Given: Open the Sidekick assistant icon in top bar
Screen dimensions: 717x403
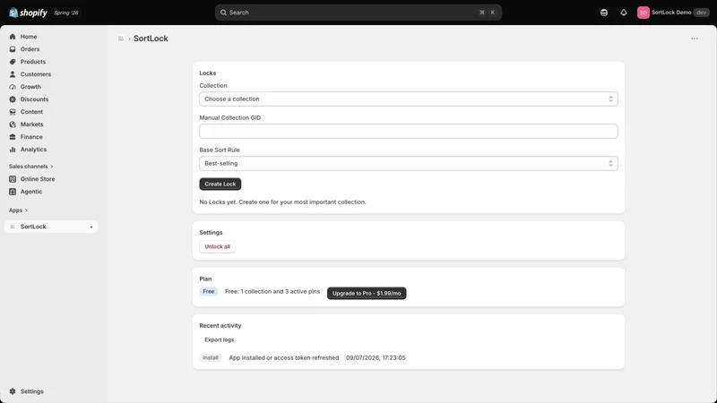Looking at the screenshot, I should [x=603, y=13].
